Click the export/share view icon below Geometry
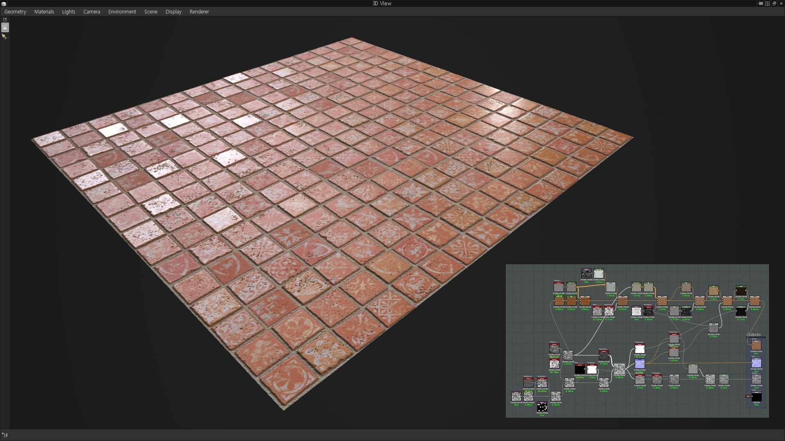785x441 pixels. pyautogui.click(x=5, y=20)
